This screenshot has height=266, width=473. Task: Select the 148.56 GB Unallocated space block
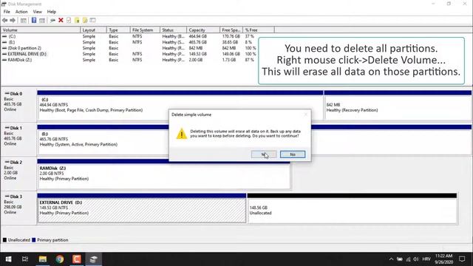352,208
